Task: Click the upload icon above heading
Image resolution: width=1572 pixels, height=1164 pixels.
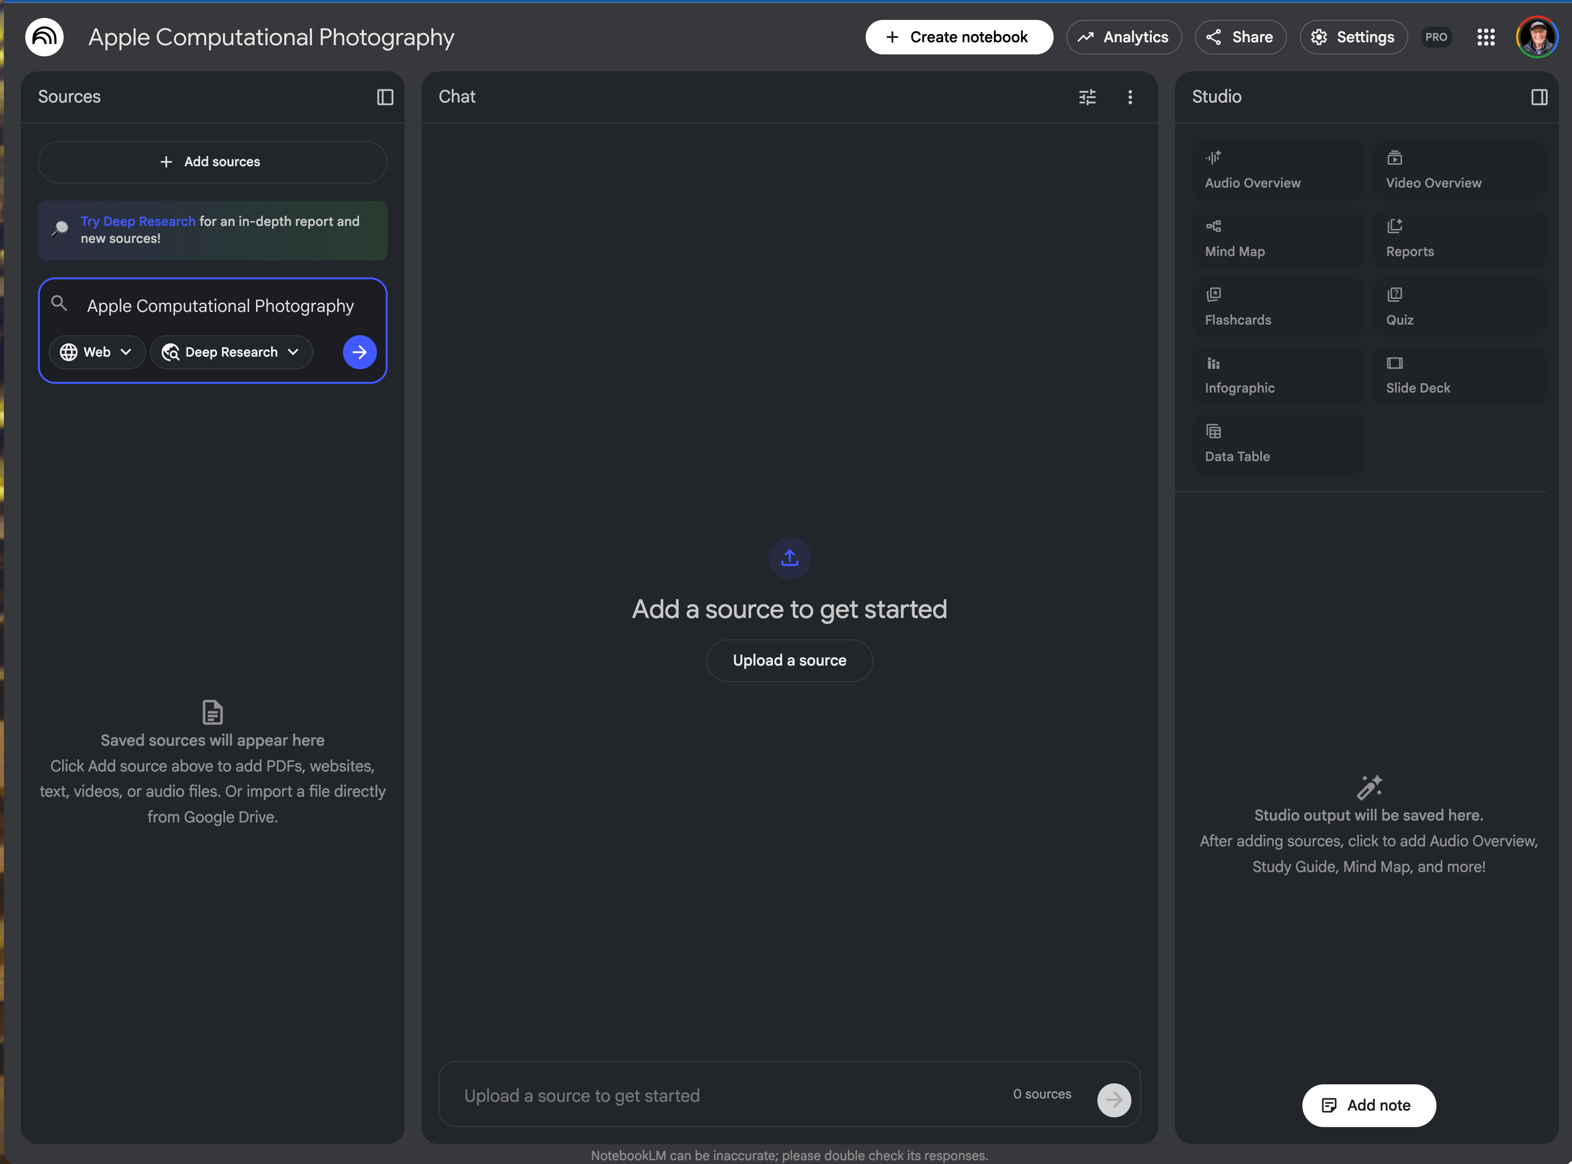Action: [x=789, y=558]
